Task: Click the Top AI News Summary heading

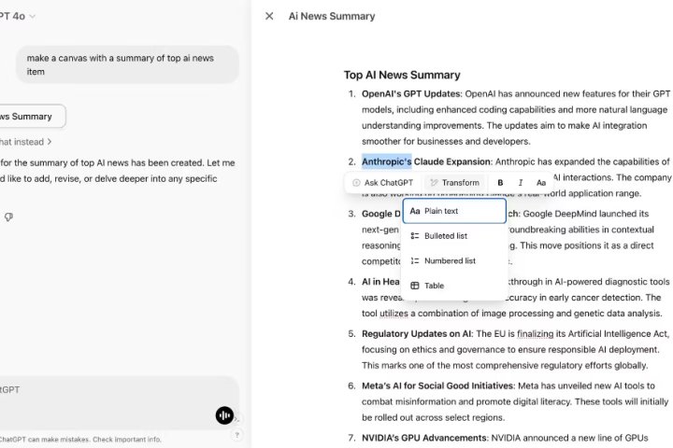Action: click(402, 75)
